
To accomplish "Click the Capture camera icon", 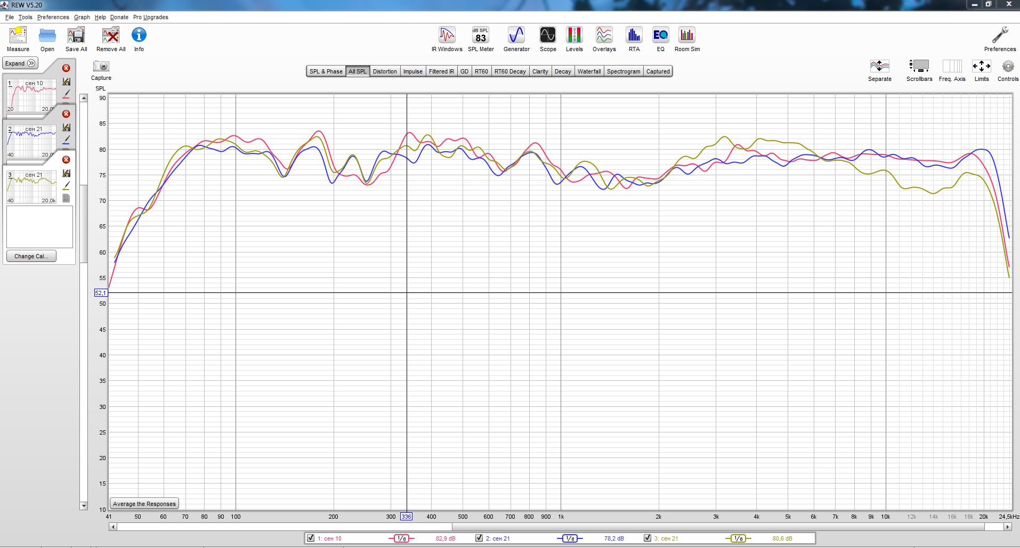I will tap(101, 67).
